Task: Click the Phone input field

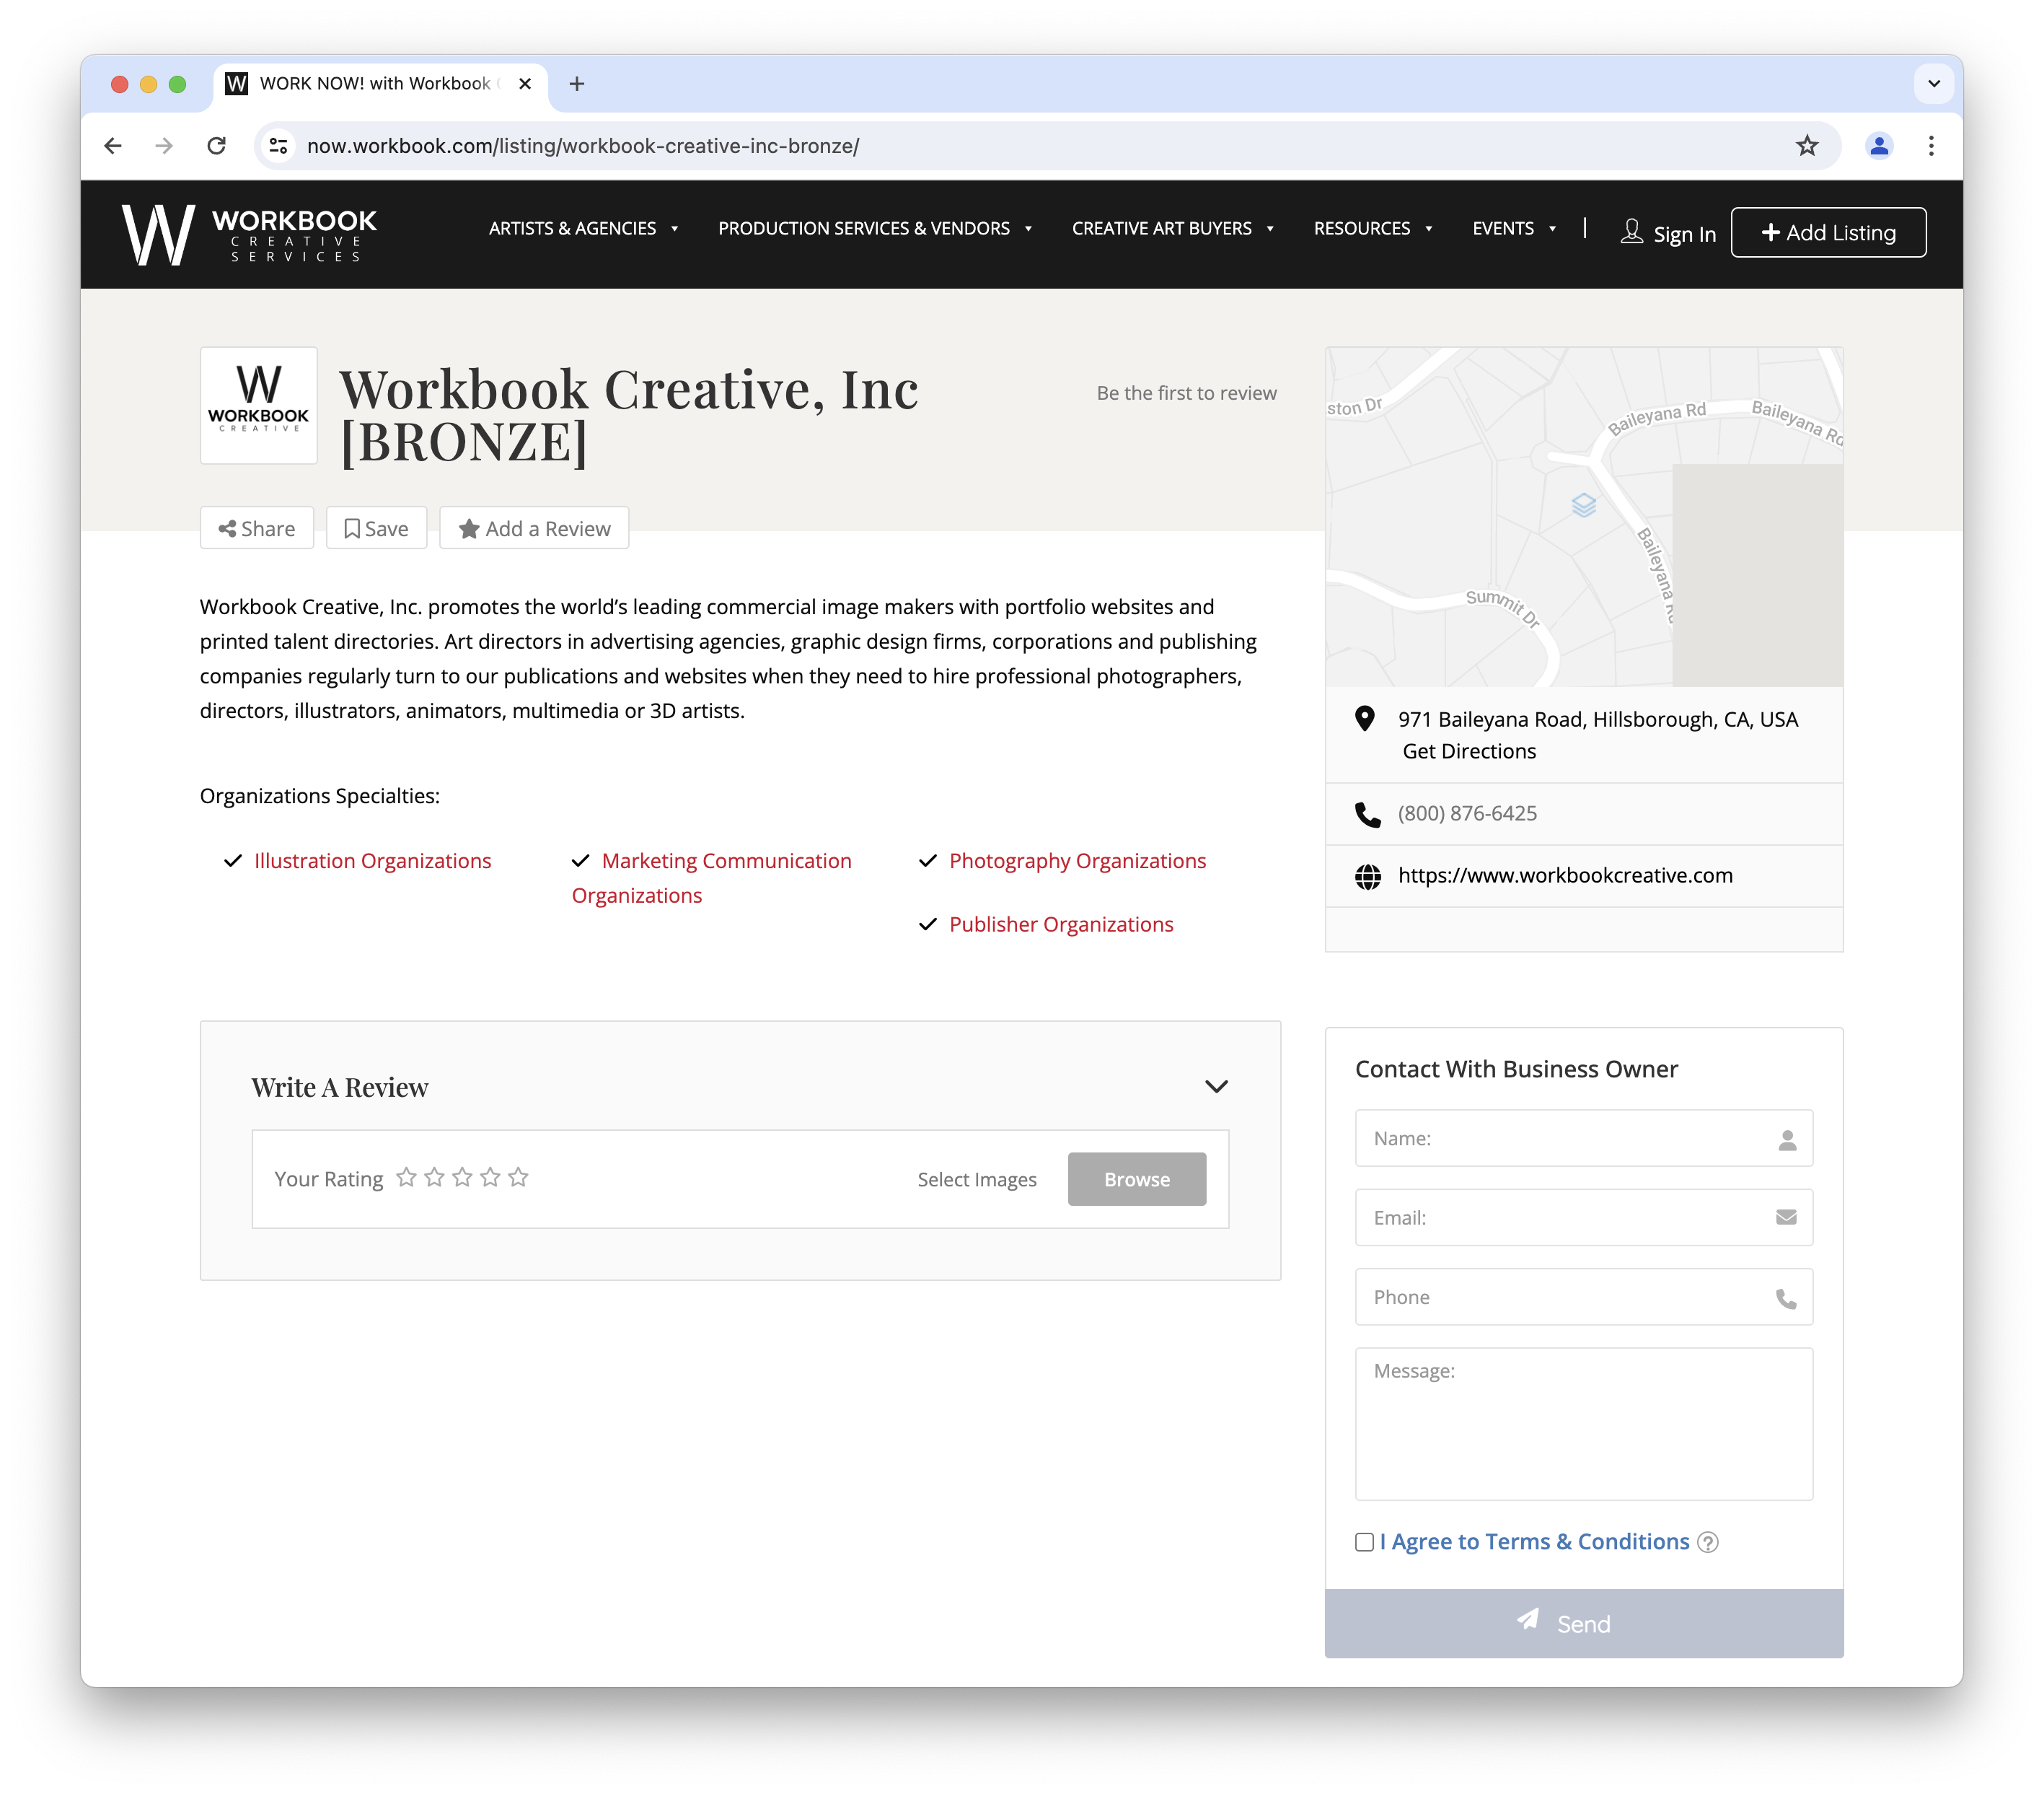Action: point(1583,1298)
